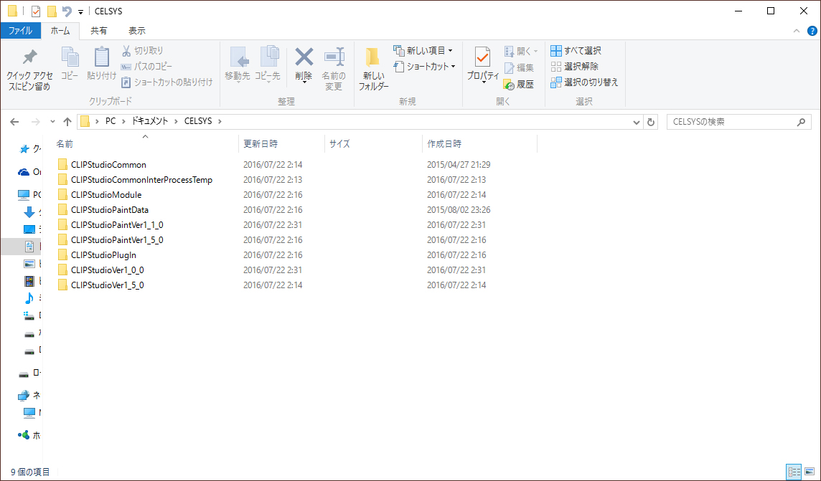Click the Up one level arrow
This screenshot has width=821, height=481.
coord(67,122)
